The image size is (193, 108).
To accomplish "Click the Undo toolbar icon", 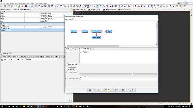I will tap(9, 6).
